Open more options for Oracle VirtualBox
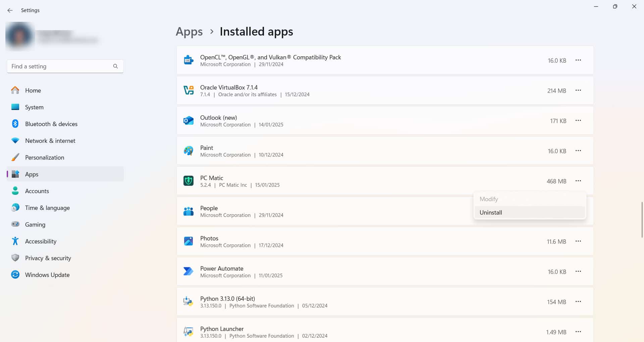Screen dimensions: 644x342 tap(578, 90)
